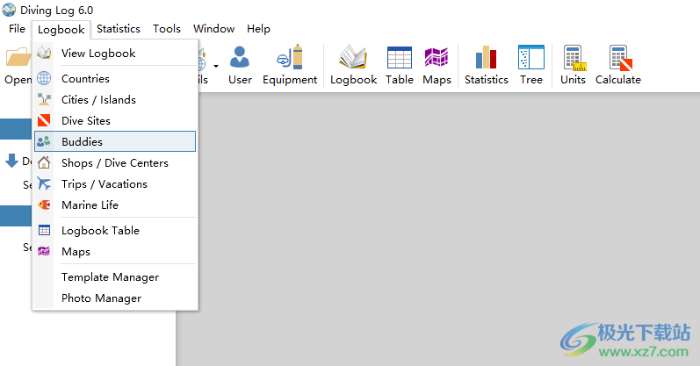700x366 pixels.
Task: Click the fish Marine Life icon
Action: [44, 205]
